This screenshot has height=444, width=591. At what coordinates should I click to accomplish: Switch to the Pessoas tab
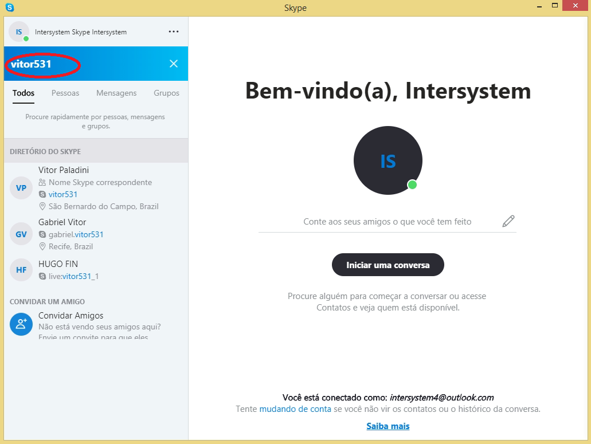[x=65, y=93]
